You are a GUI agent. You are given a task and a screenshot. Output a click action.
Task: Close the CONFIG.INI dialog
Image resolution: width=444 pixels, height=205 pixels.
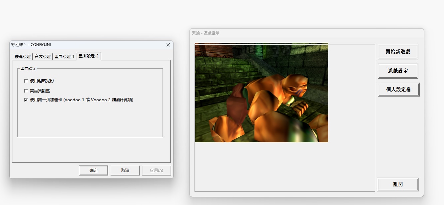click(x=168, y=45)
